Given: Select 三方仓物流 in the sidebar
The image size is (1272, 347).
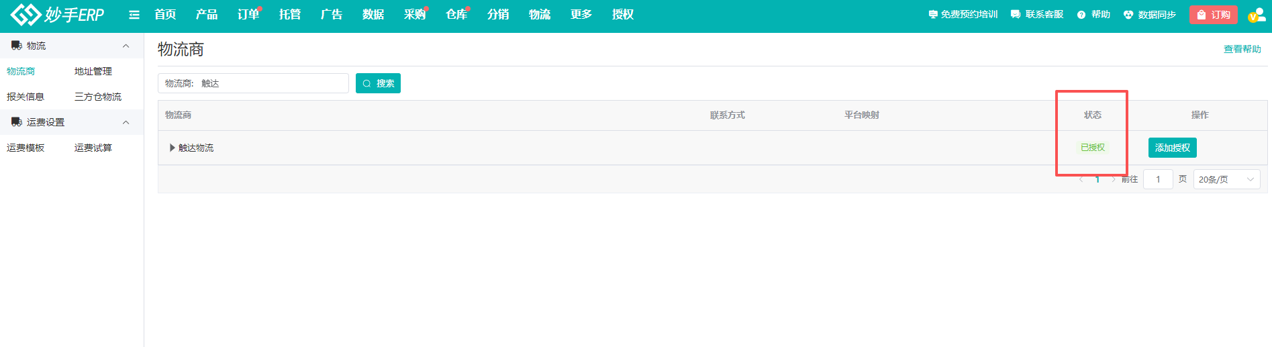Looking at the screenshot, I should click(98, 97).
